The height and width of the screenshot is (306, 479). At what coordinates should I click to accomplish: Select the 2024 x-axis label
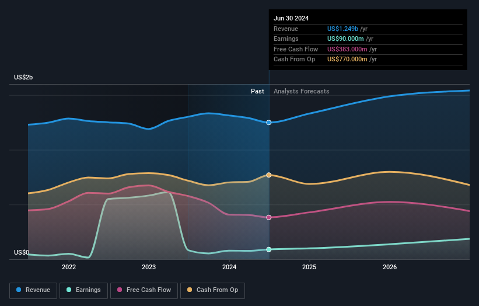click(229, 267)
